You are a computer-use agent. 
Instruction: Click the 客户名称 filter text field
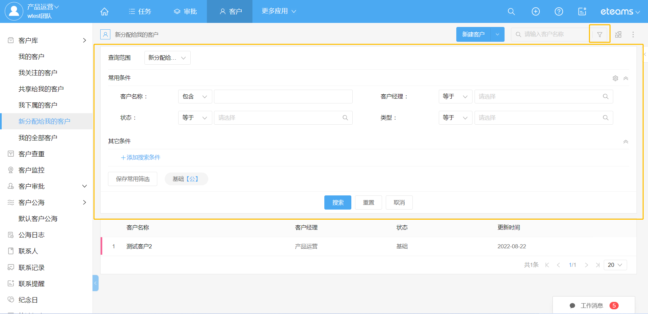pos(283,97)
